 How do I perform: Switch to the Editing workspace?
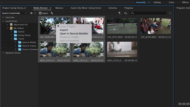click(157, 3)
